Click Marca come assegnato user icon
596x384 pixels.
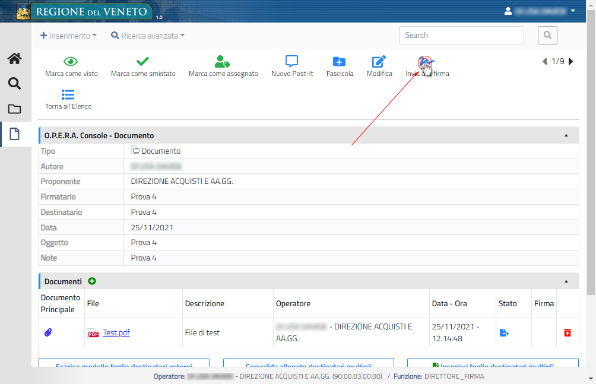pyautogui.click(x=223, y=62)
